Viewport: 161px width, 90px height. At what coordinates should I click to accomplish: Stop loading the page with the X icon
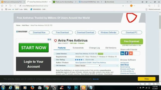coord(6,6)
